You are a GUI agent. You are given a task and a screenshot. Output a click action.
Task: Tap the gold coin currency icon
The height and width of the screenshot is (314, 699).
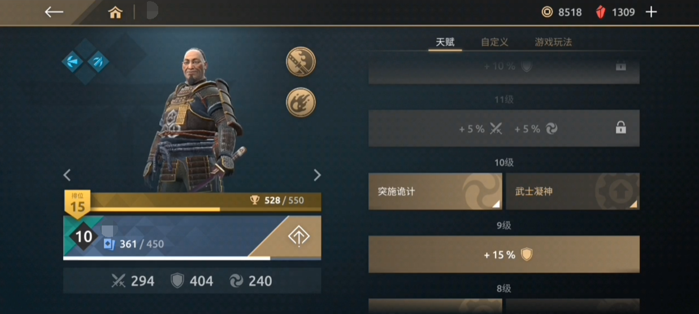coord(547,12)
